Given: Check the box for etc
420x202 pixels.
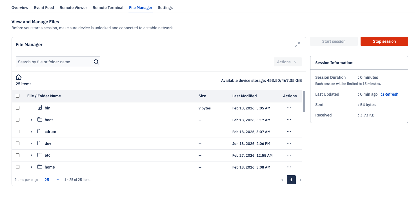Looking at the screenshot, I should [x=17, y=155].
